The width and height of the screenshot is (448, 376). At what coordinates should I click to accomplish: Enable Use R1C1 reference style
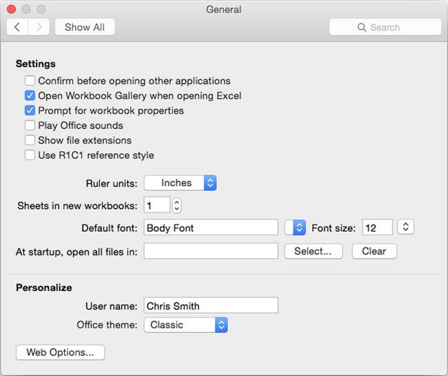(x=30, y=155)
